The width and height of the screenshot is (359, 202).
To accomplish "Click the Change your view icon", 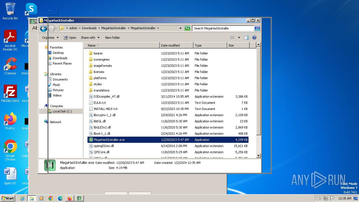I will [x=232, y=38].
